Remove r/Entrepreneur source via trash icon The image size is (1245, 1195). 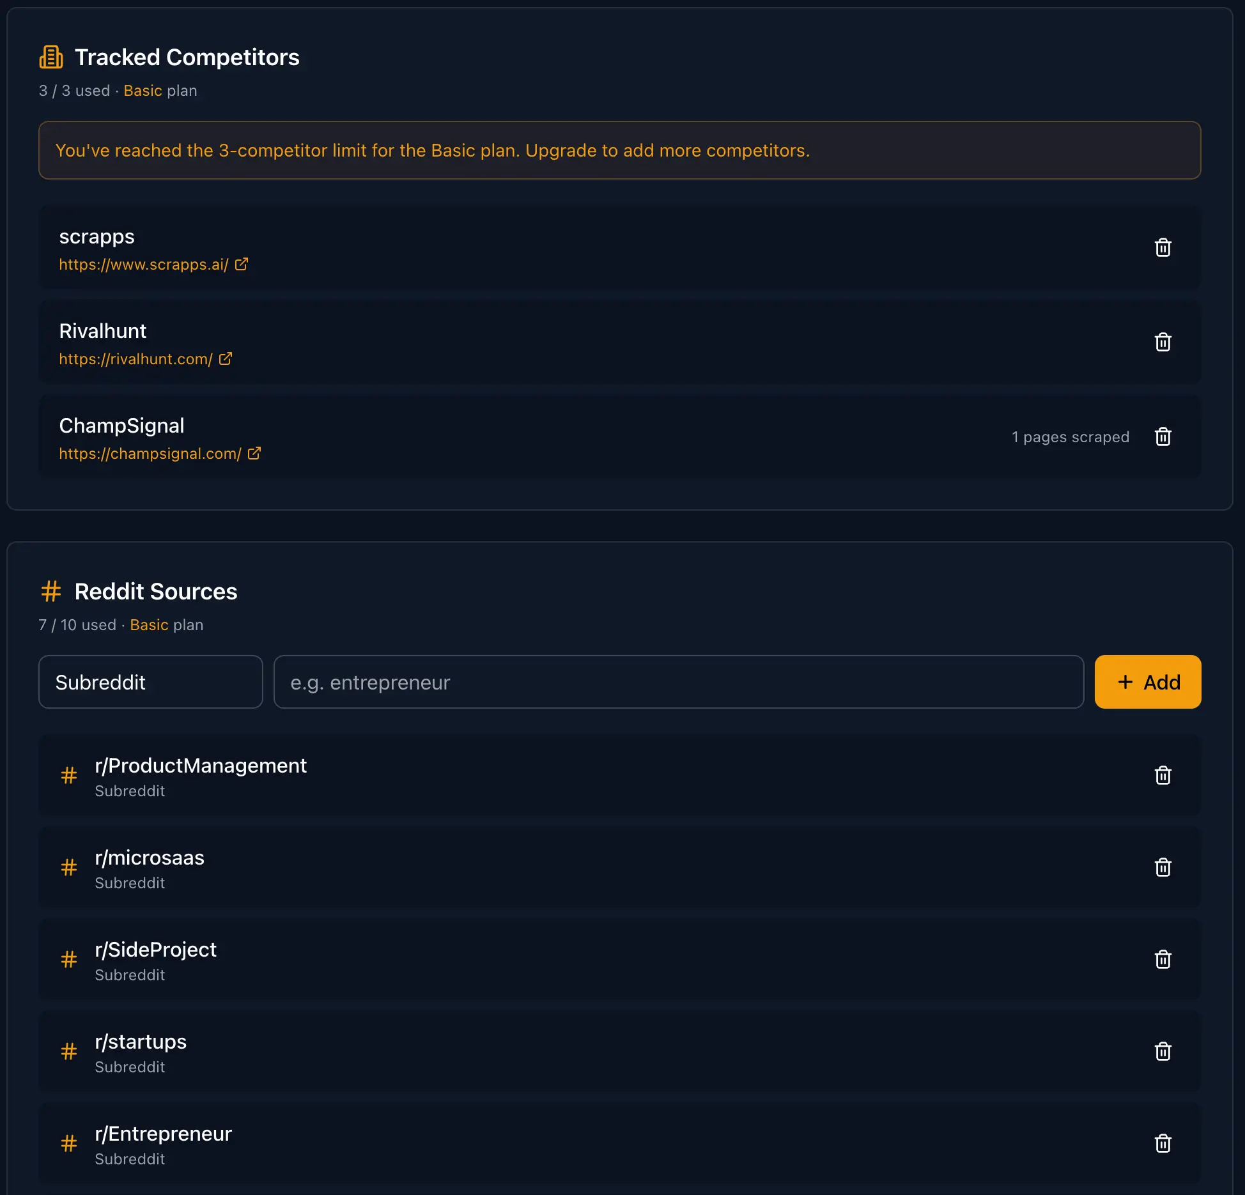(1163, 1143)
